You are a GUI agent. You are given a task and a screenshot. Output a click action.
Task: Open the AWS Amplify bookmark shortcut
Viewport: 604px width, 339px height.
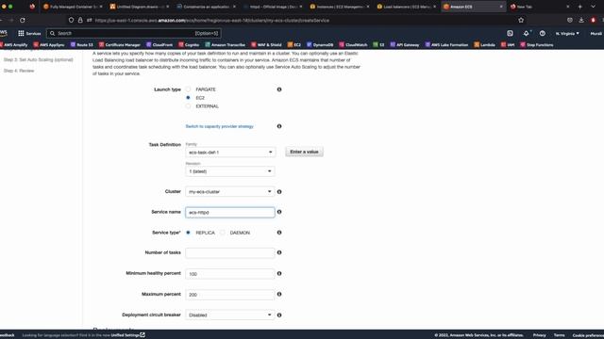[14, 45]
